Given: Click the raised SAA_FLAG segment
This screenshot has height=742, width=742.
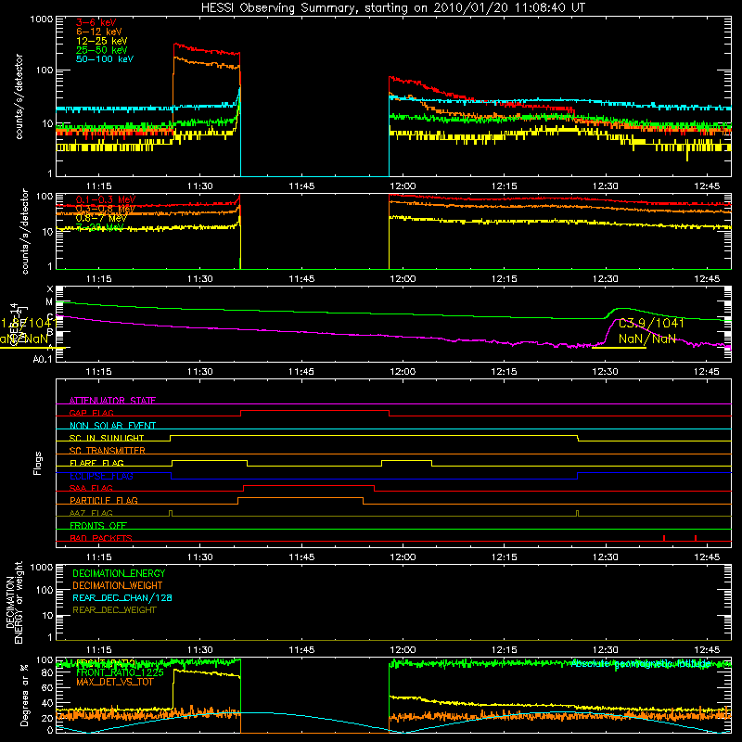Looking at the screenshot, I should pyautogui.click(x=309, y=486).
